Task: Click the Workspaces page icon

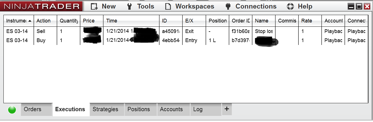Action: (168, 6)
